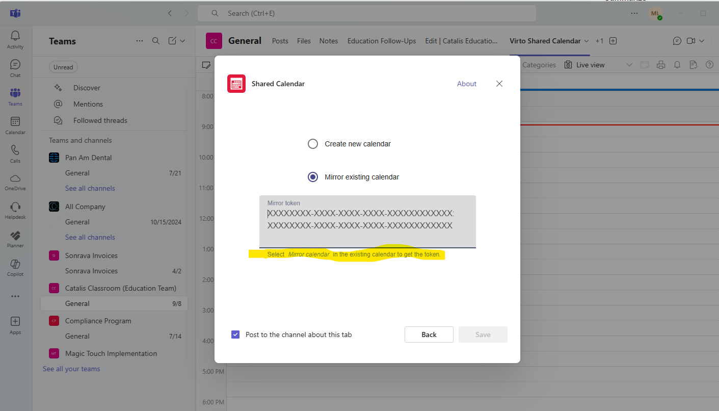
Task: Select the Virto Shared Calendar tab
Action: (x=545, y=41)
